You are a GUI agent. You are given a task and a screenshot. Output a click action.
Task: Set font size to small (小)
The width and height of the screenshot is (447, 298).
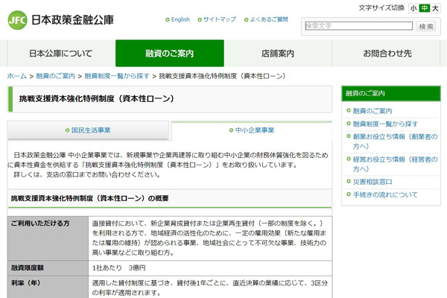point(413,8)
